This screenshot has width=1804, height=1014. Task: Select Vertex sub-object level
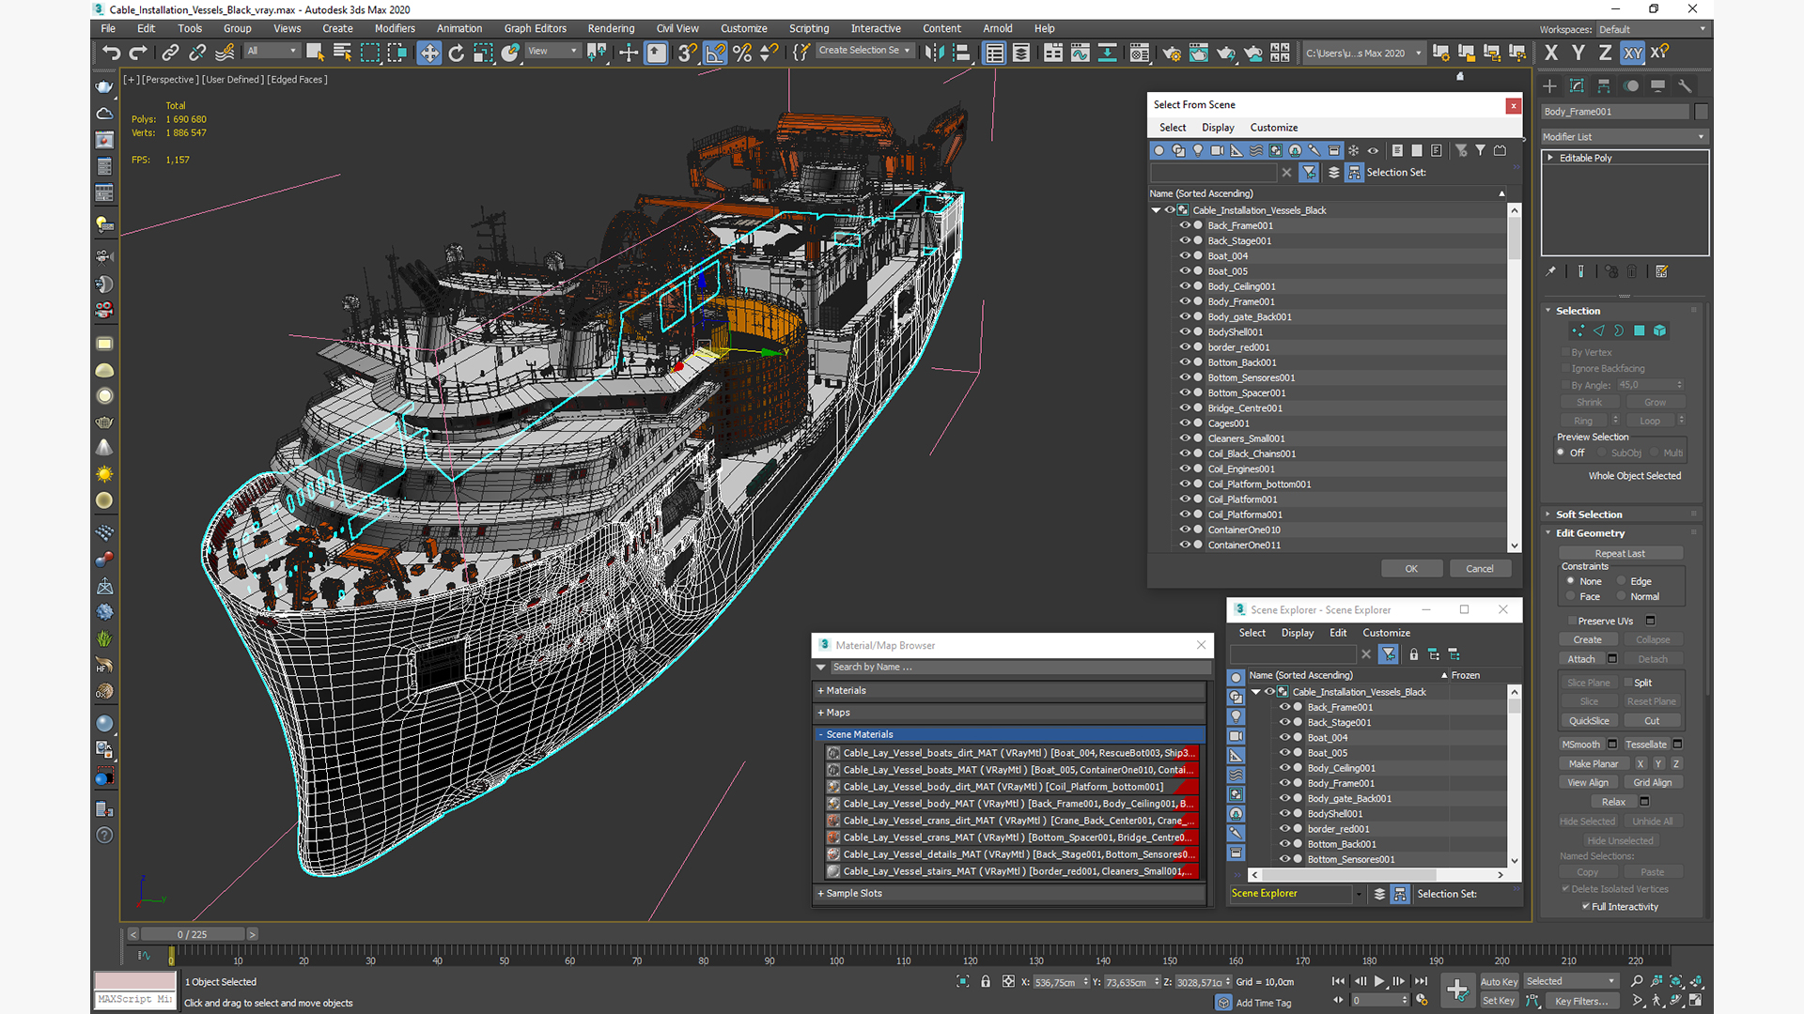pos(1578,330)
